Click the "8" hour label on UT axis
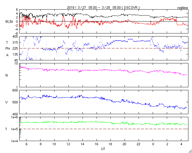Image resolution: width=192 pixels, height=153 pixels. pos(40,144)
